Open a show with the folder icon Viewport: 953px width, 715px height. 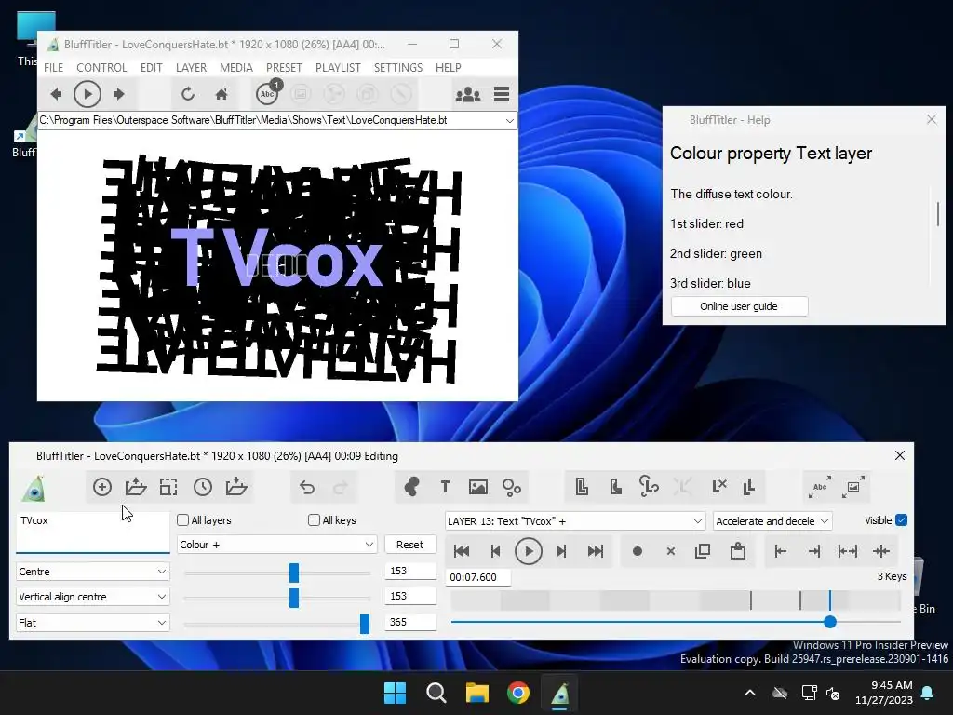click(x=136, y=487)
